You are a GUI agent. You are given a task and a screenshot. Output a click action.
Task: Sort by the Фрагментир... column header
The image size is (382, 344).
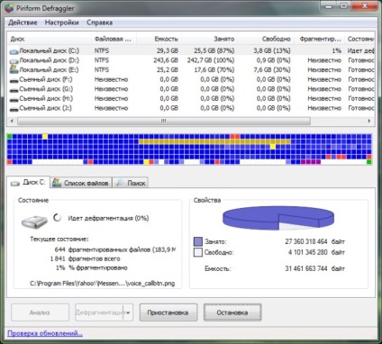point(319,39)
